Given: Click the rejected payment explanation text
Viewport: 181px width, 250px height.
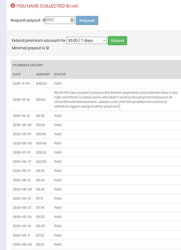Looking at the screenshot, I should [116, 99].
